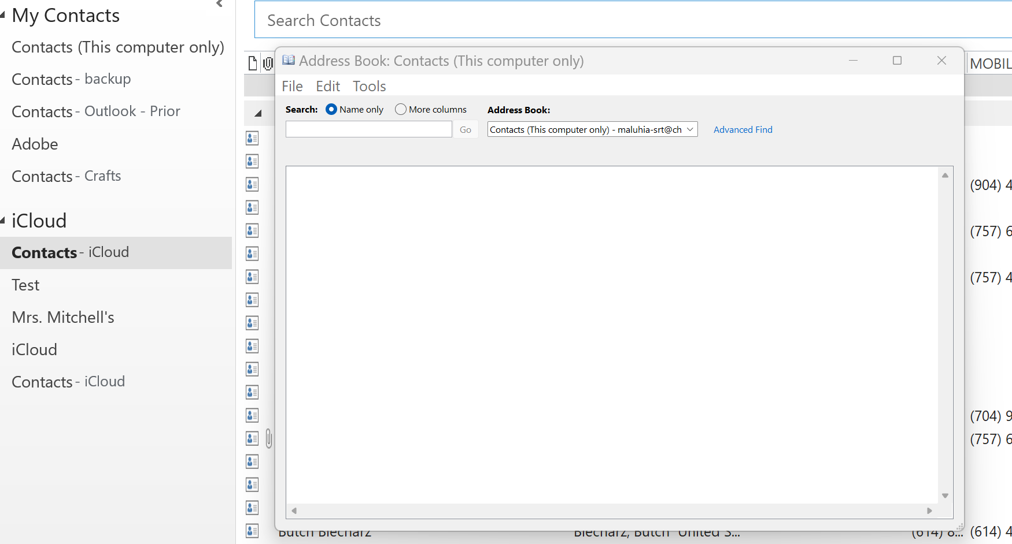Image resolution: width=1012 pixels, height=544 pixels.
Task: Collapse the contact list group triangle
Action: pos(258,113)
